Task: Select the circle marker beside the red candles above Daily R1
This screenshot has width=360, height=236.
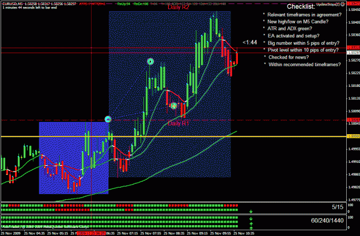Action: 174,106
